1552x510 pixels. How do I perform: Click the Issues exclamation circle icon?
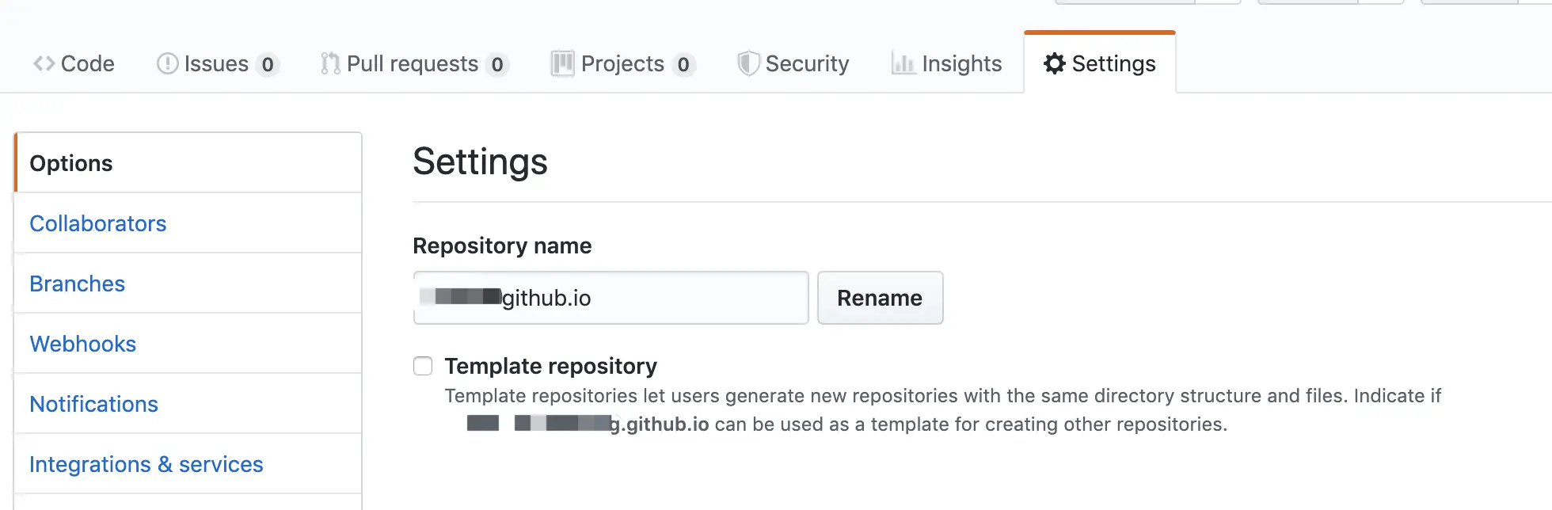(x=167, y=63)
